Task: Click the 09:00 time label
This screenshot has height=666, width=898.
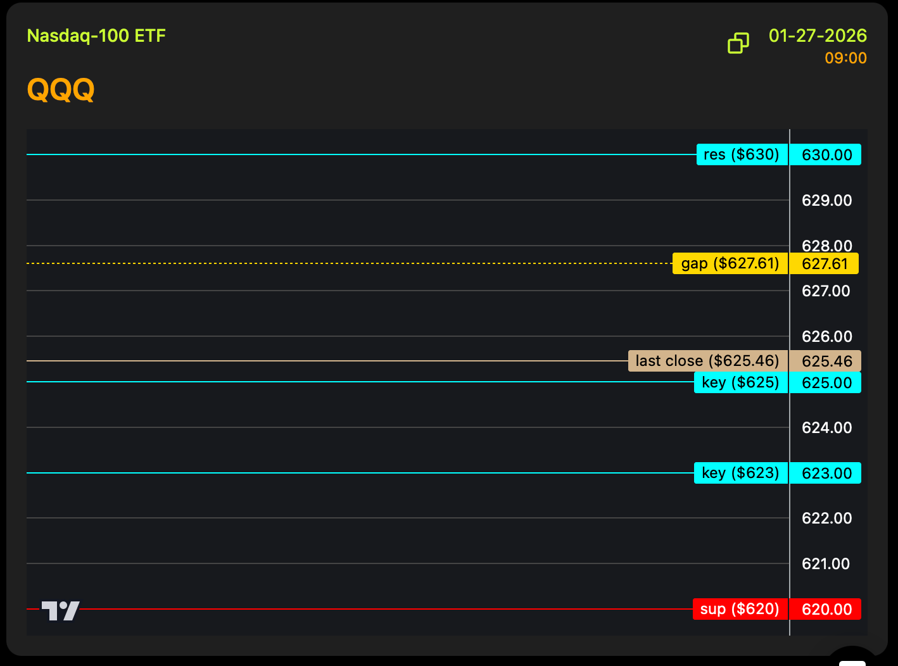Action: (x=845, y=58)
